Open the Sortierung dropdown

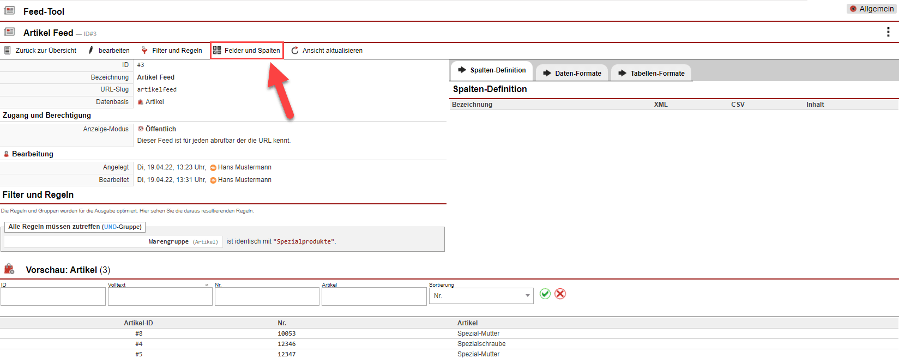tap(481, 296)
